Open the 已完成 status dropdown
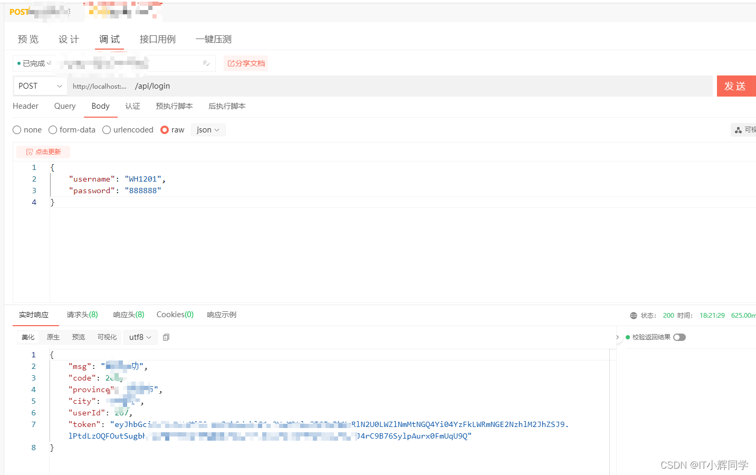 (x=34, y=63)
